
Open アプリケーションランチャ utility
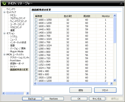click(20, 58)
